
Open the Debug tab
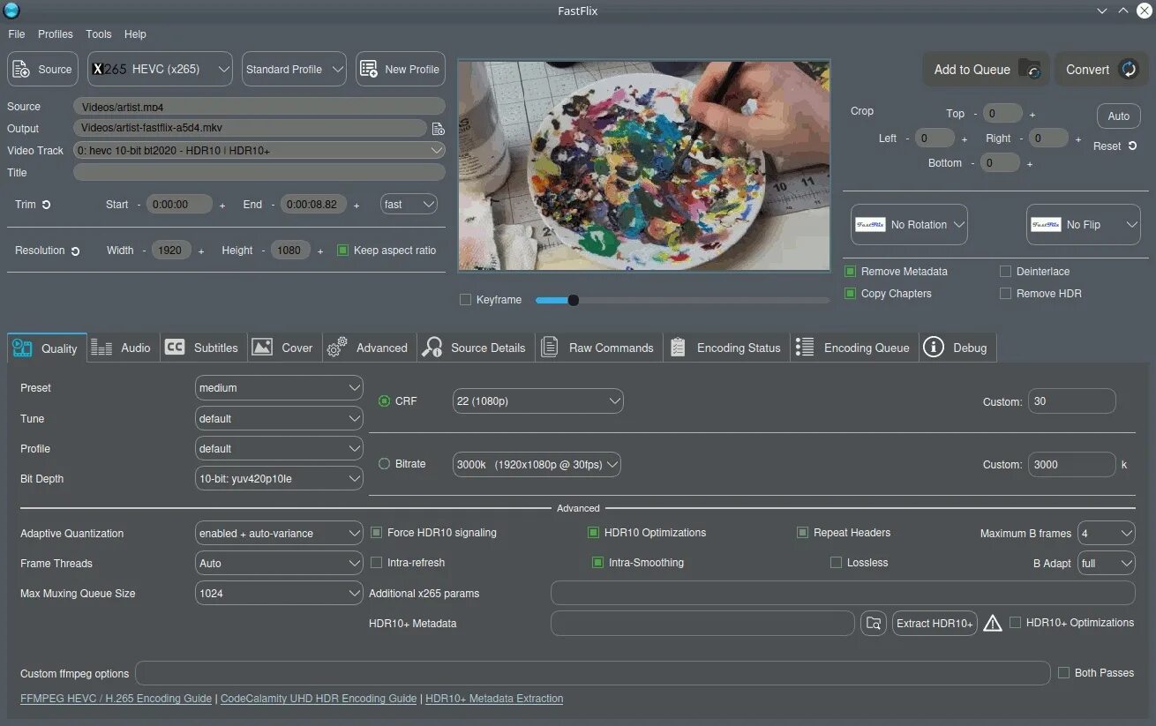tap(957, 348)
